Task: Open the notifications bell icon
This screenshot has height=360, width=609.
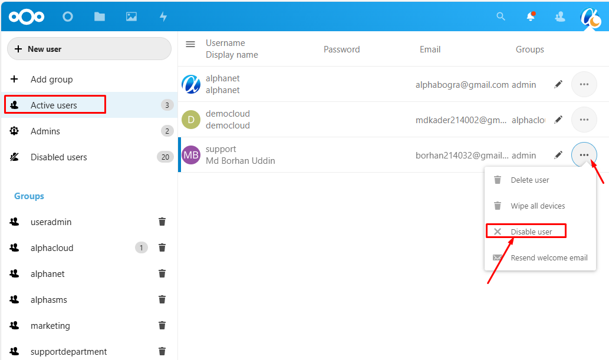Action: [x=531, y=16]
